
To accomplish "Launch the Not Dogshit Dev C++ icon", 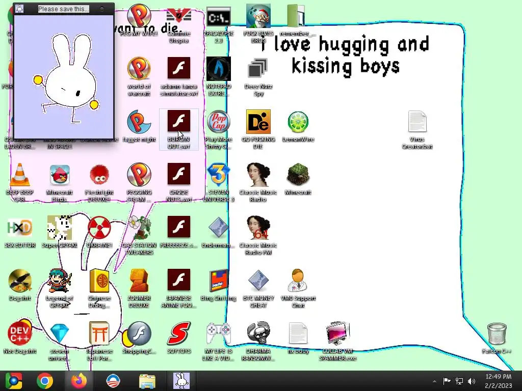I will [x=20, y=338].
